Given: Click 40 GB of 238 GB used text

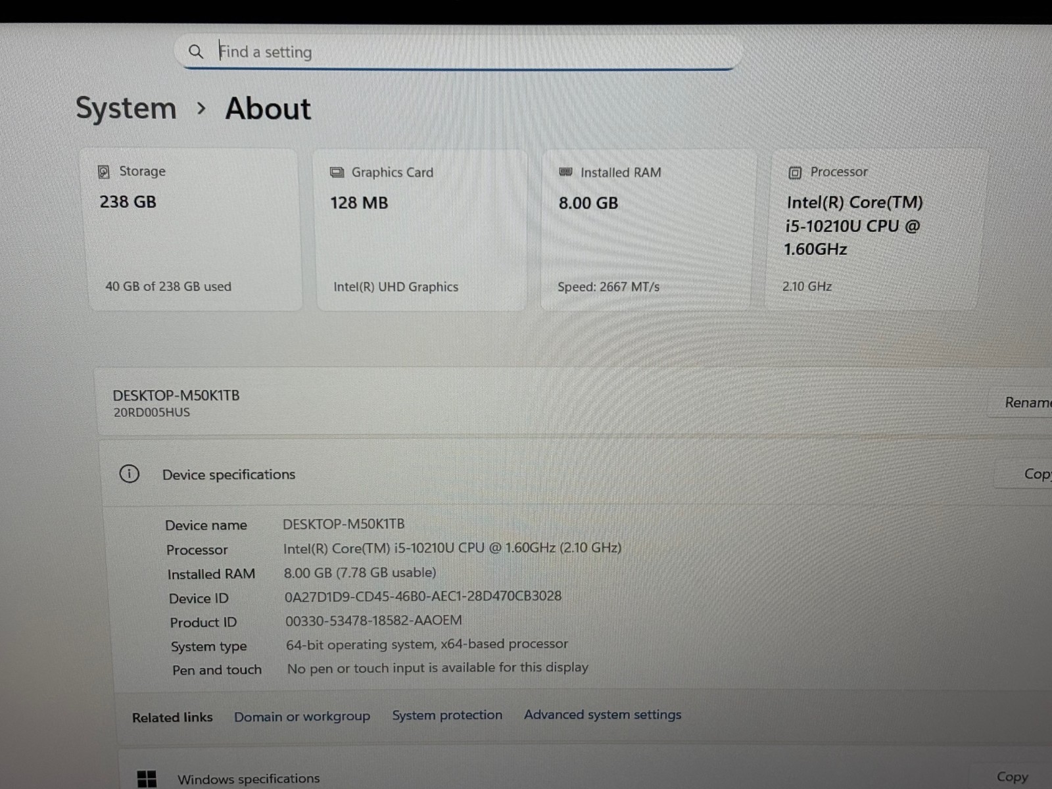Looking at the screenshot, I should tap(168, 287).
